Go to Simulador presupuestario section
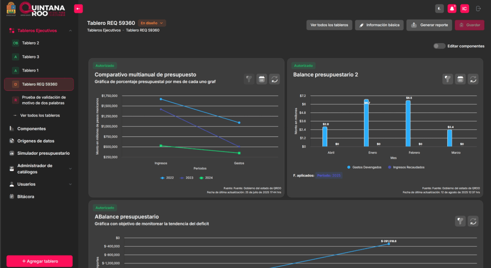This screenshot has width=491, height=268. click(43, 153)
